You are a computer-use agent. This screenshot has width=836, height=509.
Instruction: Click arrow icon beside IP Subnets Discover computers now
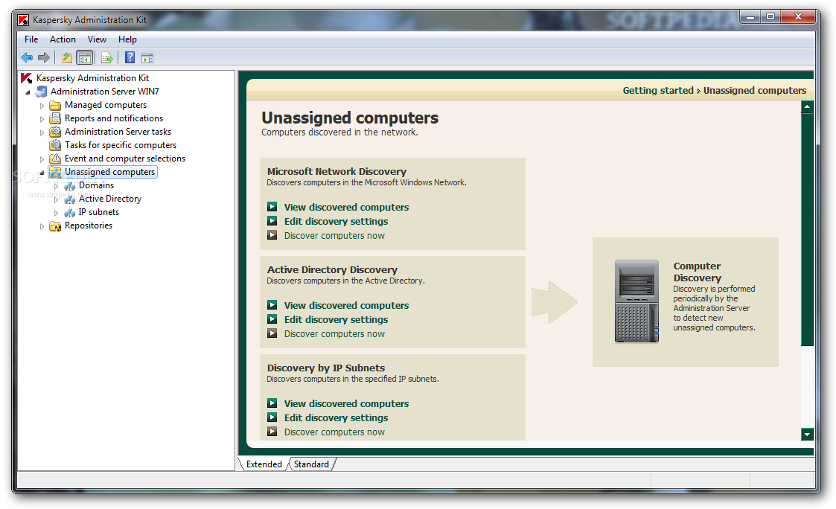point(272,432)
